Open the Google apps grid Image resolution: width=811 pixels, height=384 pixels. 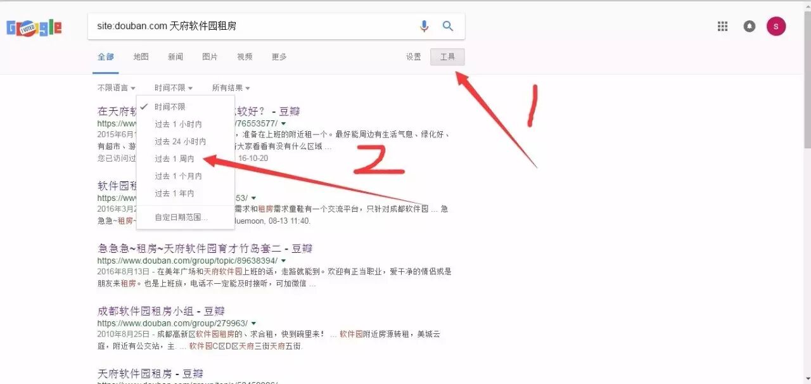tap(722, 26)
